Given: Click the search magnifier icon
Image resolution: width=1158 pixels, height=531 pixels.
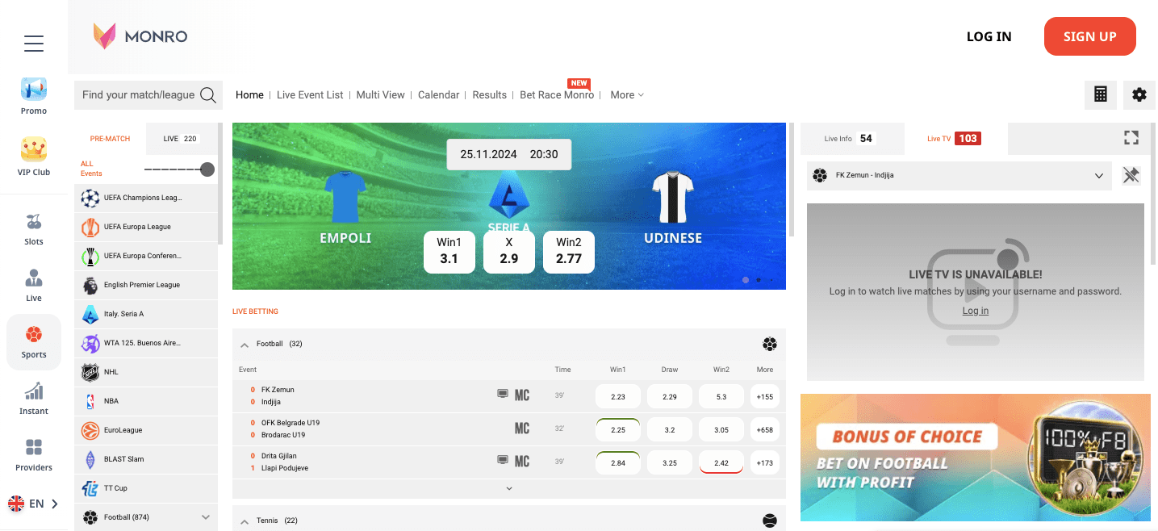Looking at the screenshot, I should [x=208, y=95].
